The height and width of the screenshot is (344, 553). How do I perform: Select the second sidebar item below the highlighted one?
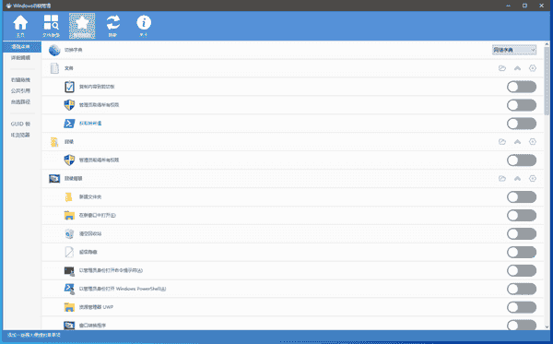20,57
